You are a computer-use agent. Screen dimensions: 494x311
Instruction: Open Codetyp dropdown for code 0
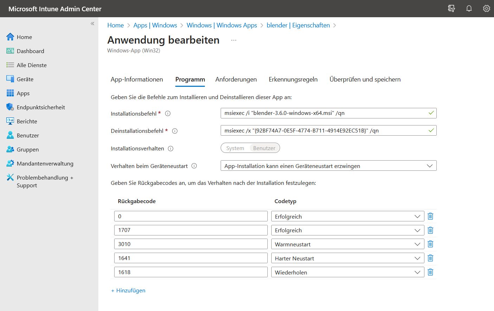pyautogui.click(x=347, y=216)
